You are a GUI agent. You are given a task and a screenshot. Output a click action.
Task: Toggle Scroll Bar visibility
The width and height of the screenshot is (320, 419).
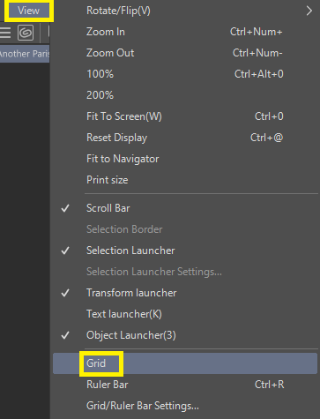pos(185,208)
